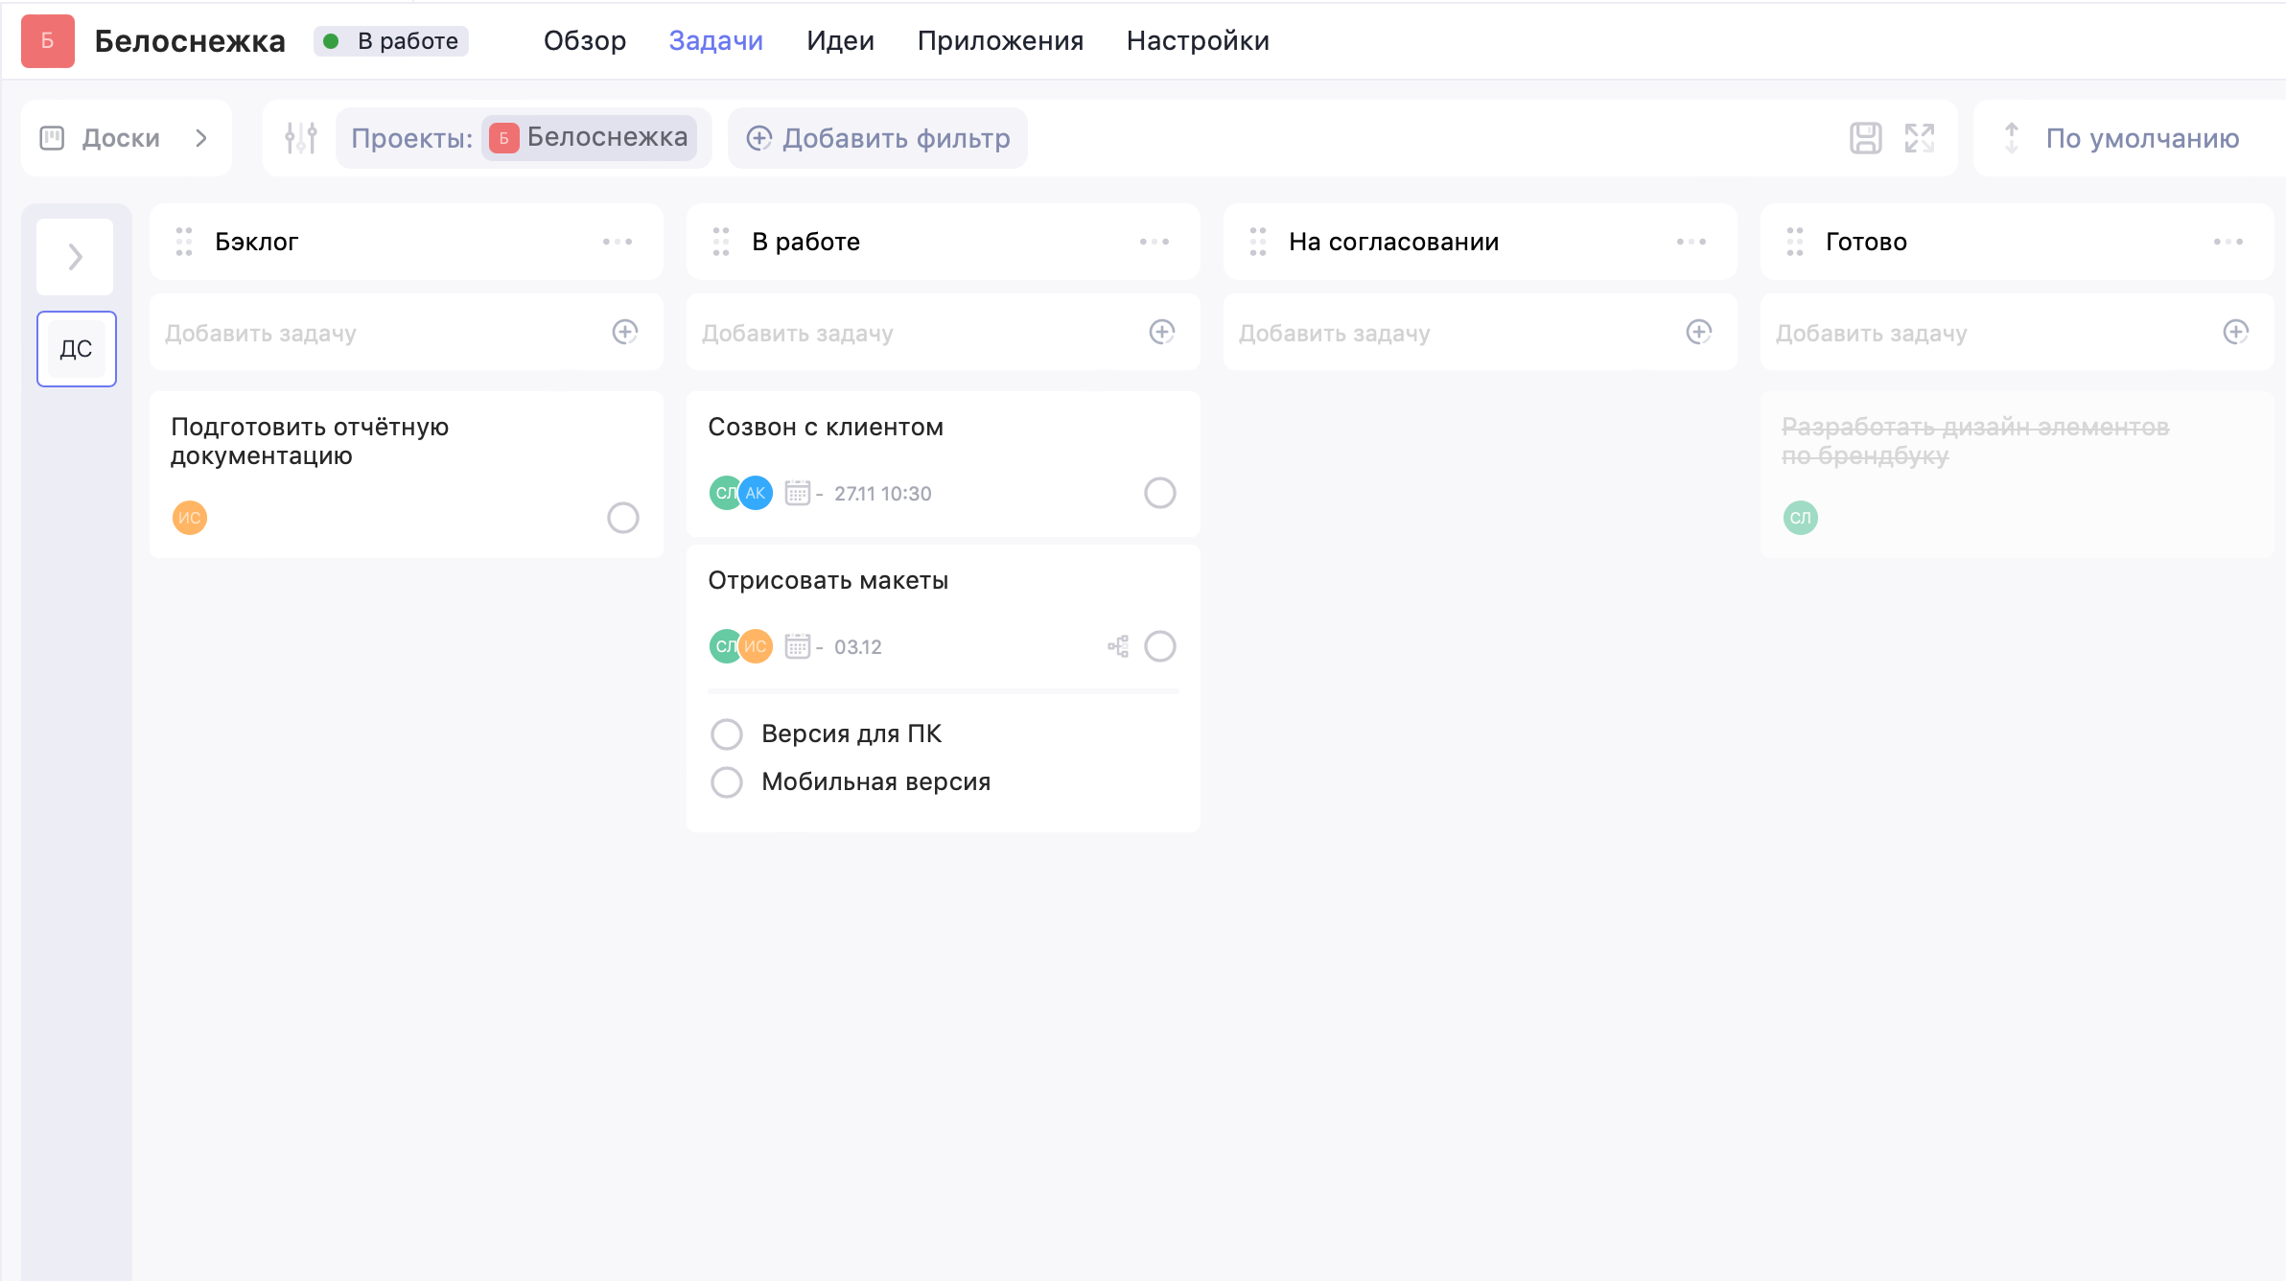Open the three-dot menu of В работе column
The image size is (2286, 1281).
[x=1154, y=242]
